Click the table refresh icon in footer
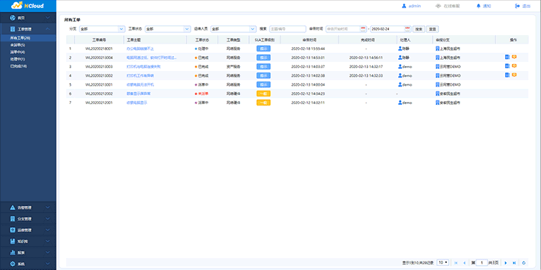This screenshot has width=541, height=270. click(524, 263)
